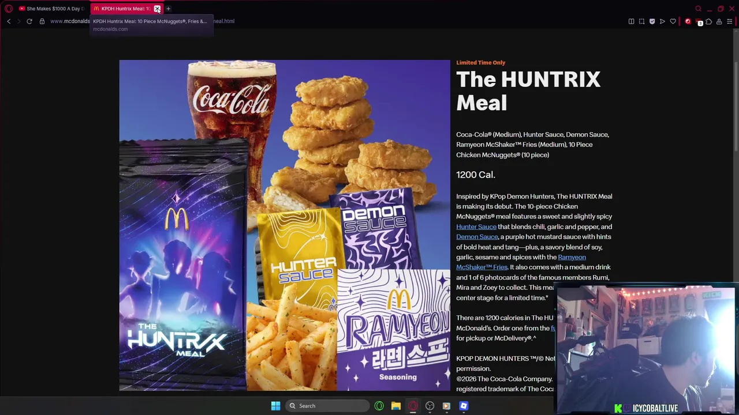Go back to previous page
This screenshot has width=739, height=415.
pos(9,21)
